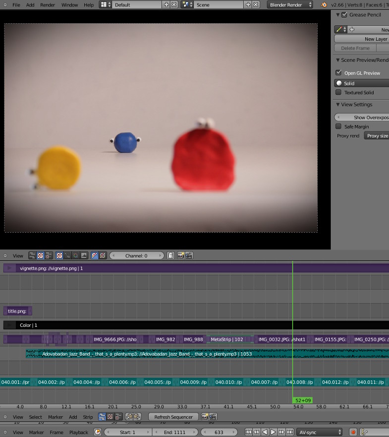
Task: Click the New Layer button
Action: 361,39
